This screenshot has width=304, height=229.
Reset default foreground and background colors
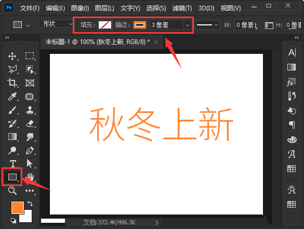[x=14, y=221]
